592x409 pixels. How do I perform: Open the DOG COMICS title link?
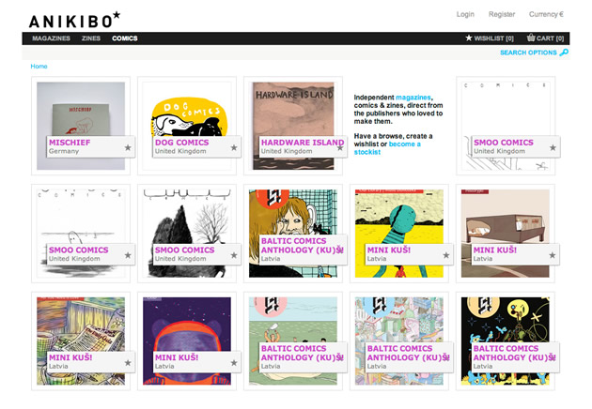tap(181, 142)
